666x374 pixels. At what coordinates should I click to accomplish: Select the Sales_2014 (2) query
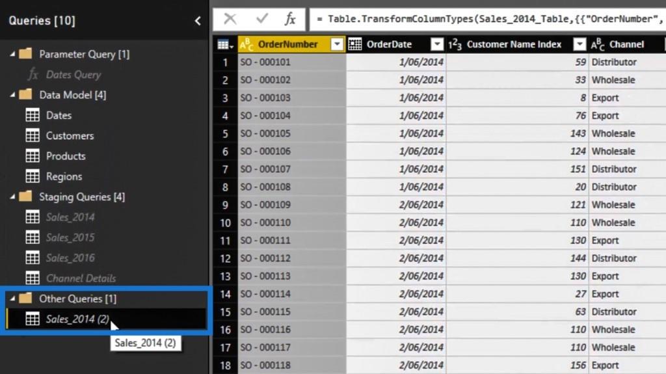[77, 319]
